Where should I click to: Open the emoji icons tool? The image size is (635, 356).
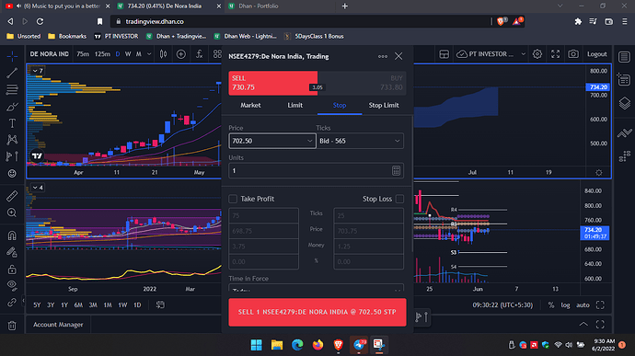[12, 173]
